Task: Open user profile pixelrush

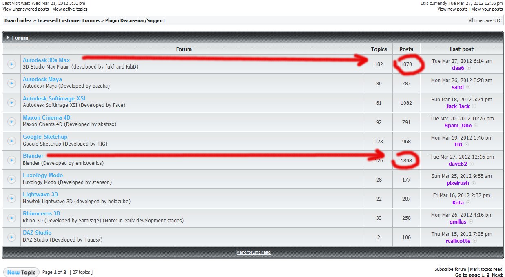Action: pos(458,183)
